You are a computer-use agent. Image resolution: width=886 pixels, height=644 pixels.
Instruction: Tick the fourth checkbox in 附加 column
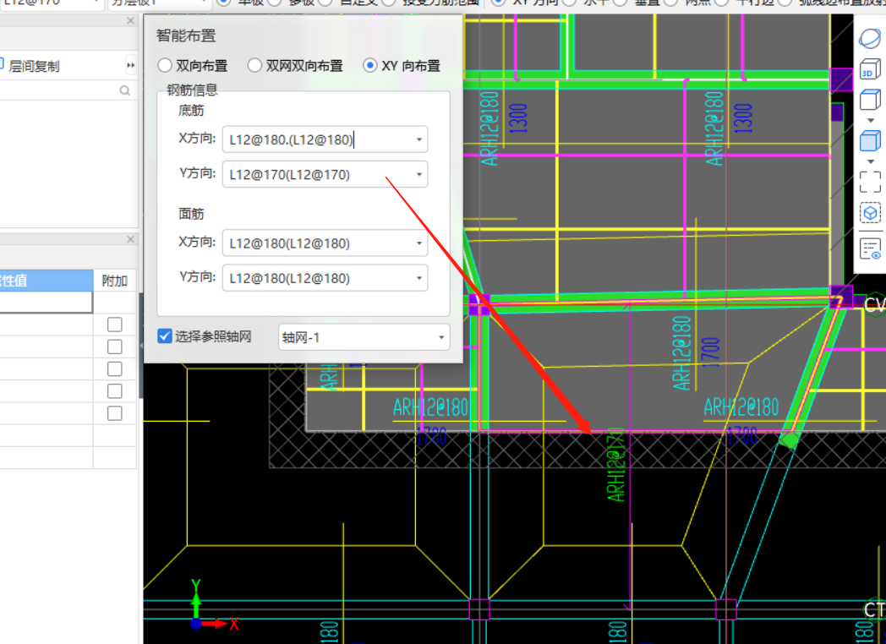point(115,391)
